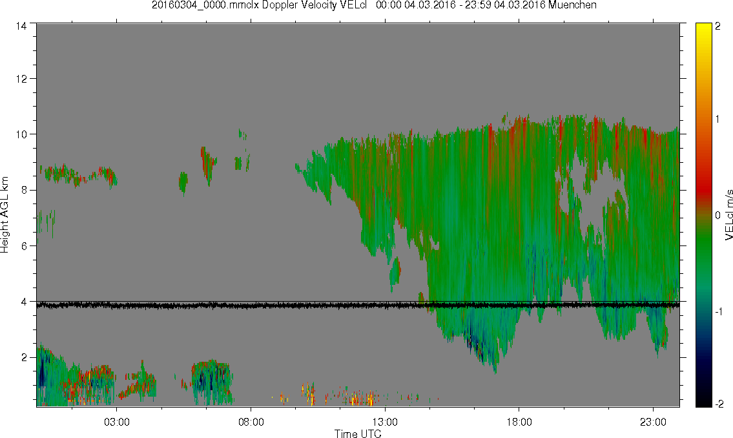Click the 8 km height tick label

25,190
